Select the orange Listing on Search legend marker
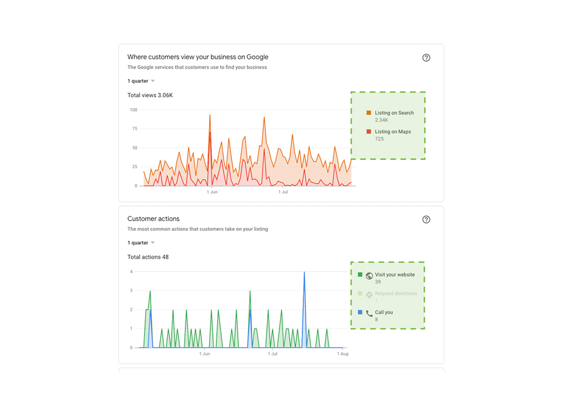 tap(369, 113)
